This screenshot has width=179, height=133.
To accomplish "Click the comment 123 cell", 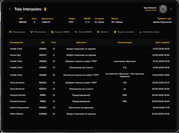I will pyautogui.click(x=125, y=82).
